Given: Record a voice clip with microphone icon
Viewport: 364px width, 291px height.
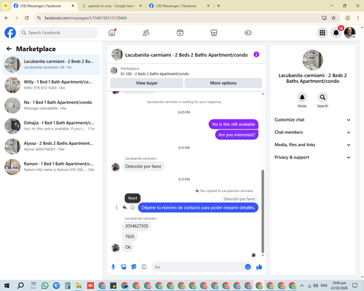Looking at the screenshot, I should click(x=114, y=267).
